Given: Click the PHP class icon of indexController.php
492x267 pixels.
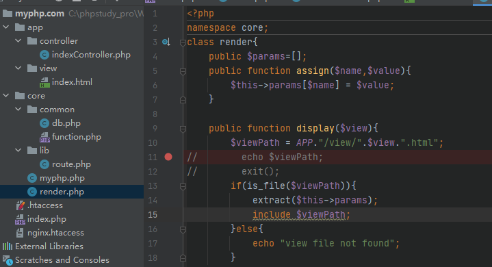Looking at the screenshot, I should tap(44, 55).
